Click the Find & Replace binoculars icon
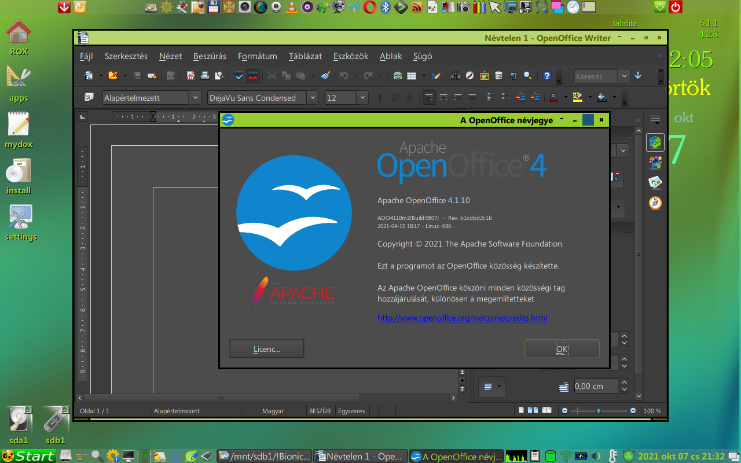The image size is (741, 463). [x=456, y=76]
